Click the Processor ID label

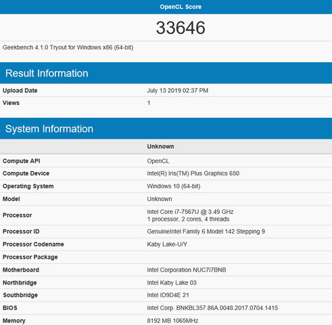[x=21, y=232]
